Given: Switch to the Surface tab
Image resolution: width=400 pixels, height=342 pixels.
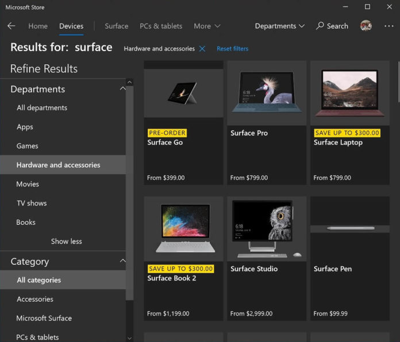Looking at the screenshot, I should [117, 26].
